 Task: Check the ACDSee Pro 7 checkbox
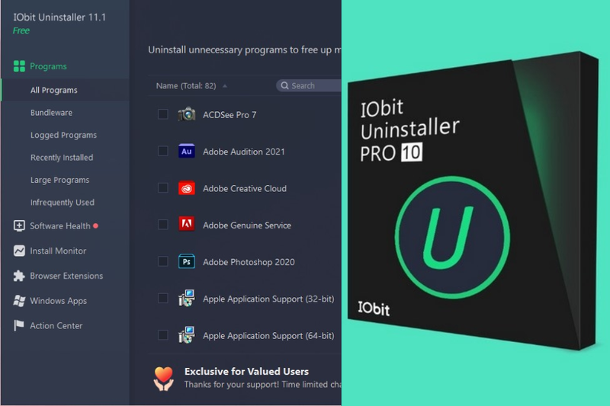163,114
